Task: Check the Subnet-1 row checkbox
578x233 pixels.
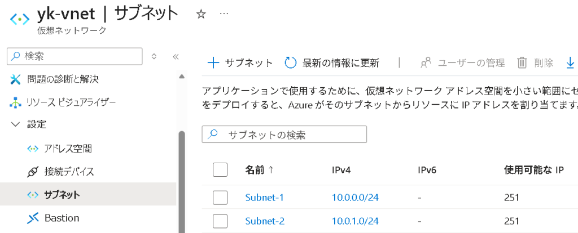Action: pyautogui.click(x=220, y=198)
